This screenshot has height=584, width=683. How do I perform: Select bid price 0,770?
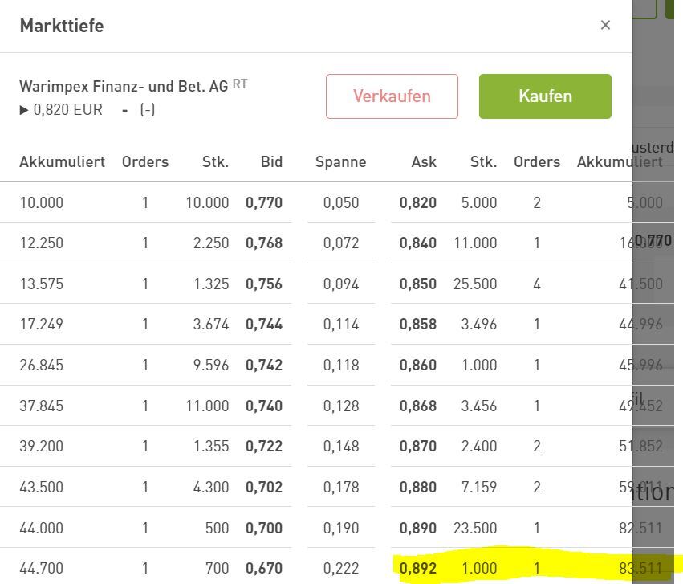point(264,202)
